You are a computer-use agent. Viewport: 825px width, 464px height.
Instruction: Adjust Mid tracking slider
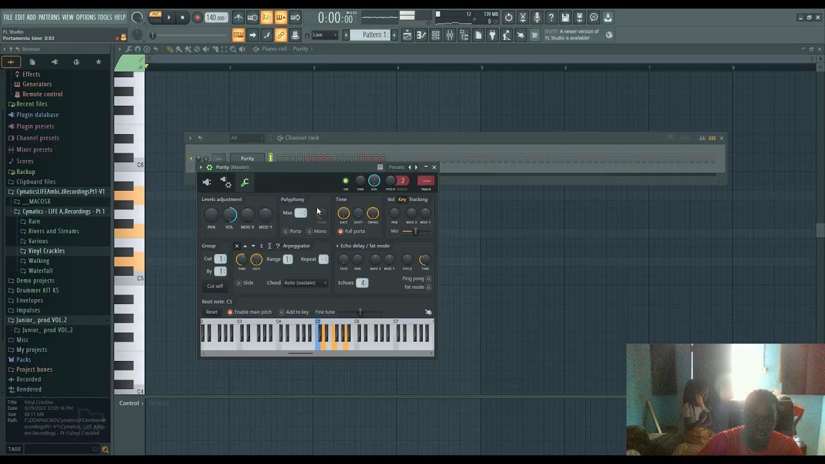click(x=414, y=231)
